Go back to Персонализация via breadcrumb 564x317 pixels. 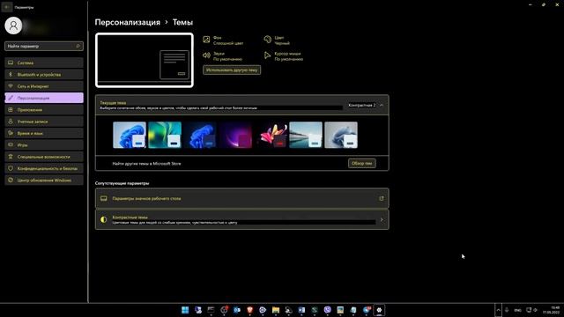127,22
